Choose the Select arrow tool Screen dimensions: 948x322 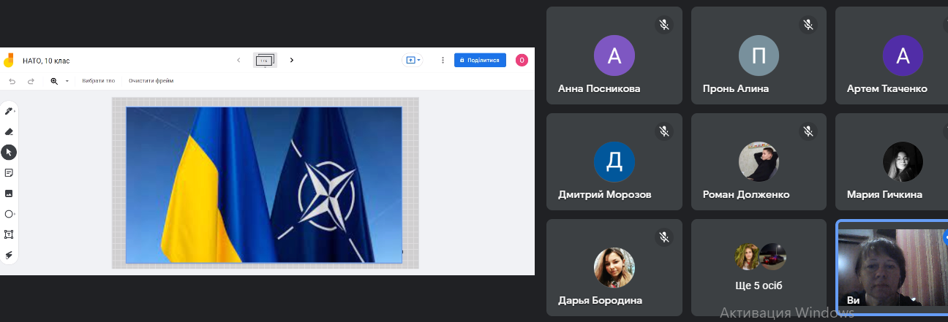[9, 153]
